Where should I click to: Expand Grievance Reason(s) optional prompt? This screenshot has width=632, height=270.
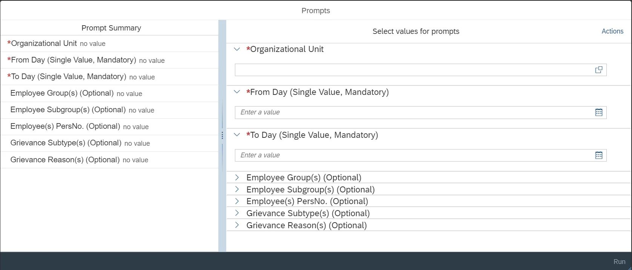click(237, 225)
